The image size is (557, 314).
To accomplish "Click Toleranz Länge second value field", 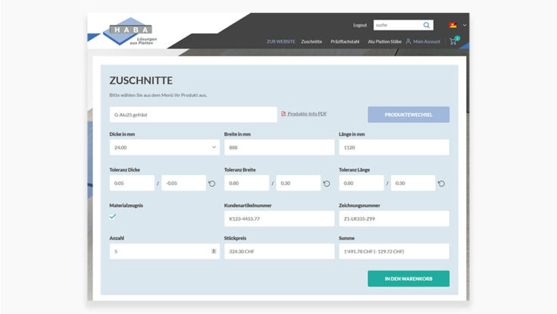I will 413,183.
